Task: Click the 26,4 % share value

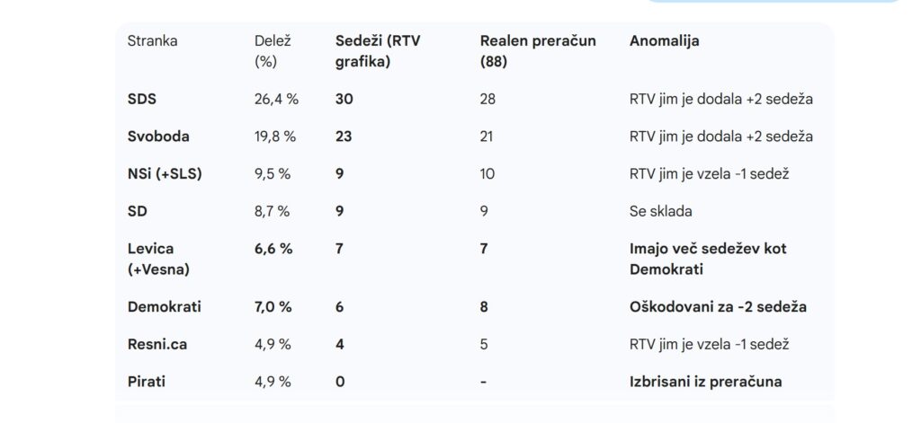Action: pos(277,99)
